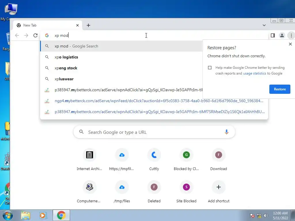
Task: Go back using the back arrow
Action: 17,35
